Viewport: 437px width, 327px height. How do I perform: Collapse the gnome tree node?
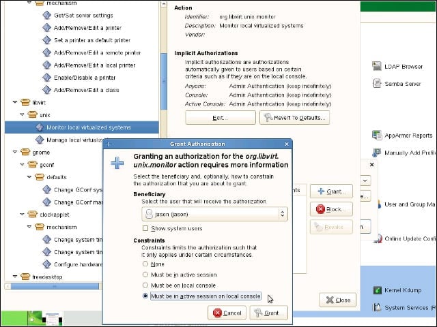coord(15,152)
